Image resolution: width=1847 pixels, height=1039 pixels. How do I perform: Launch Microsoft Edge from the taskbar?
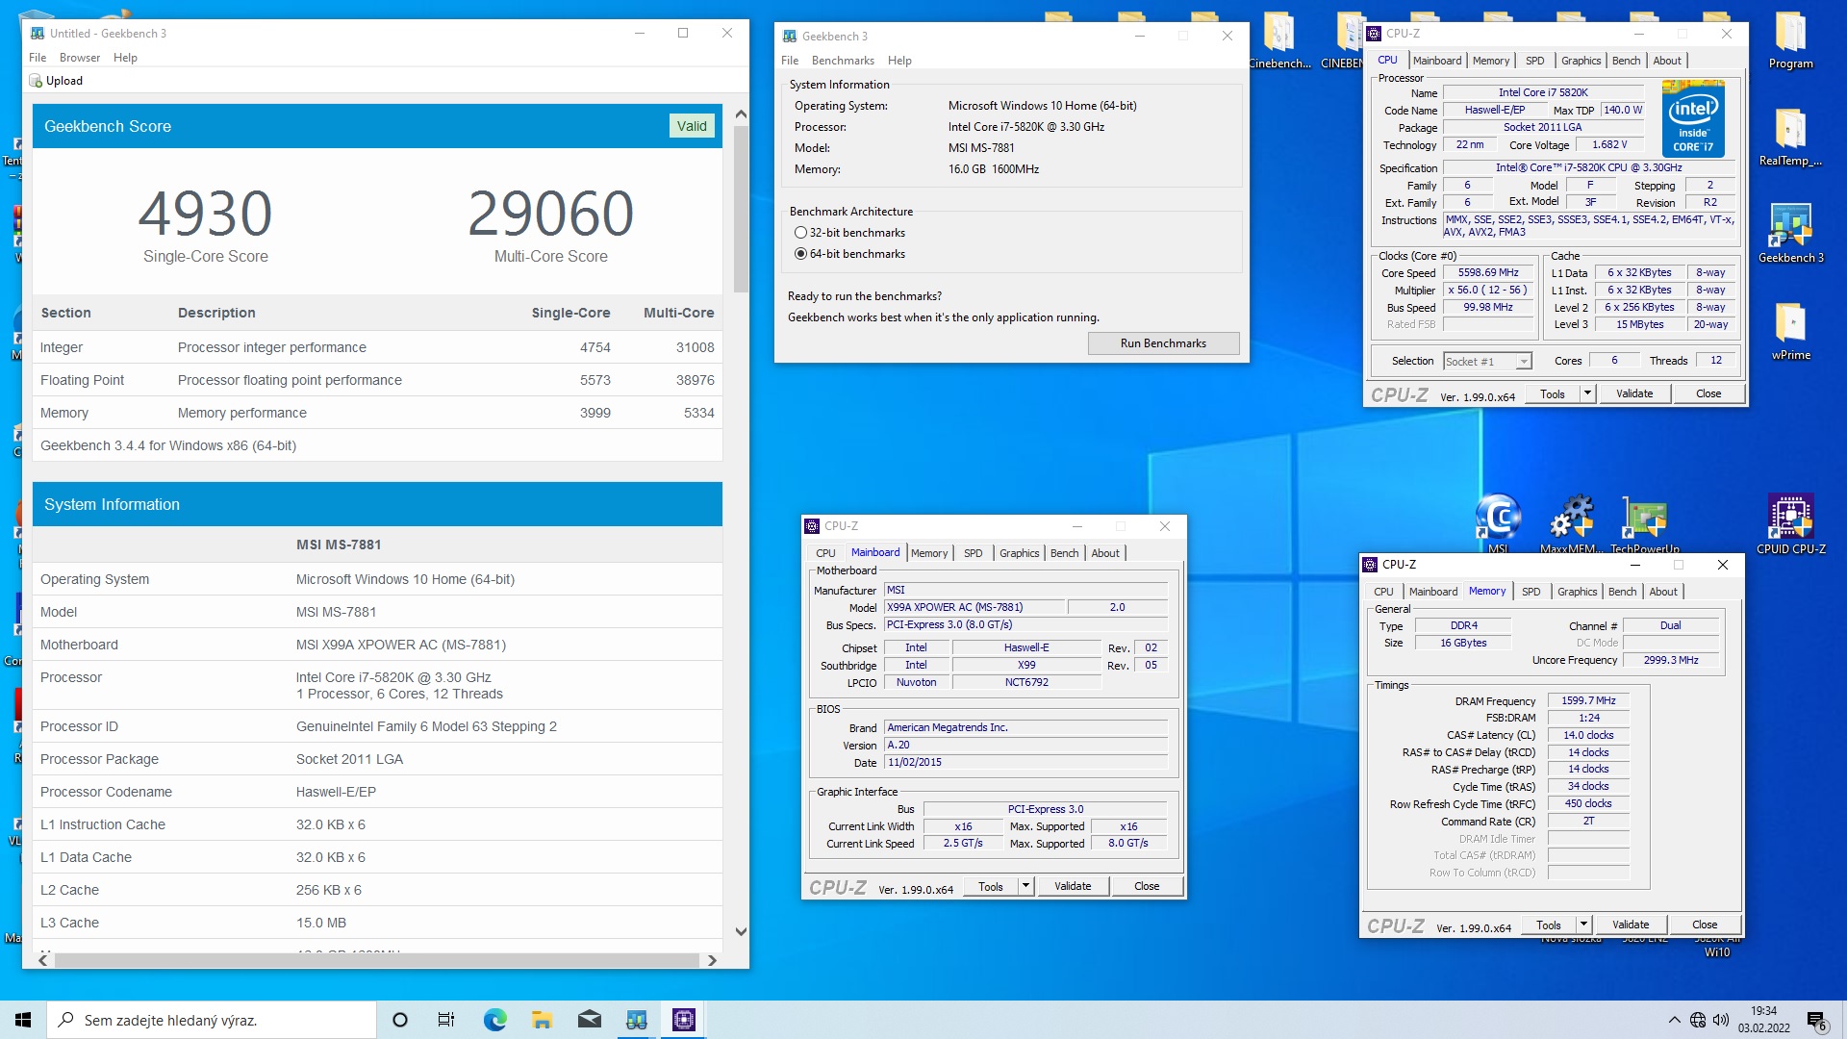pos(494,1020)
